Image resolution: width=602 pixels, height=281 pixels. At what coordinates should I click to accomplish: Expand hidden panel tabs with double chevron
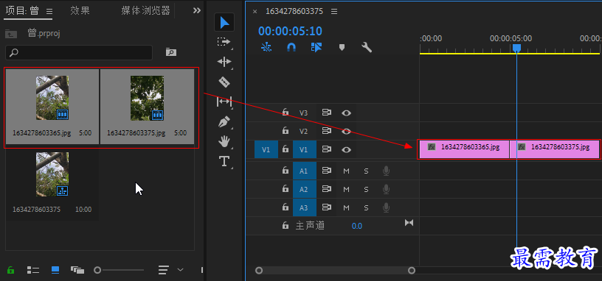click(196, 11)
